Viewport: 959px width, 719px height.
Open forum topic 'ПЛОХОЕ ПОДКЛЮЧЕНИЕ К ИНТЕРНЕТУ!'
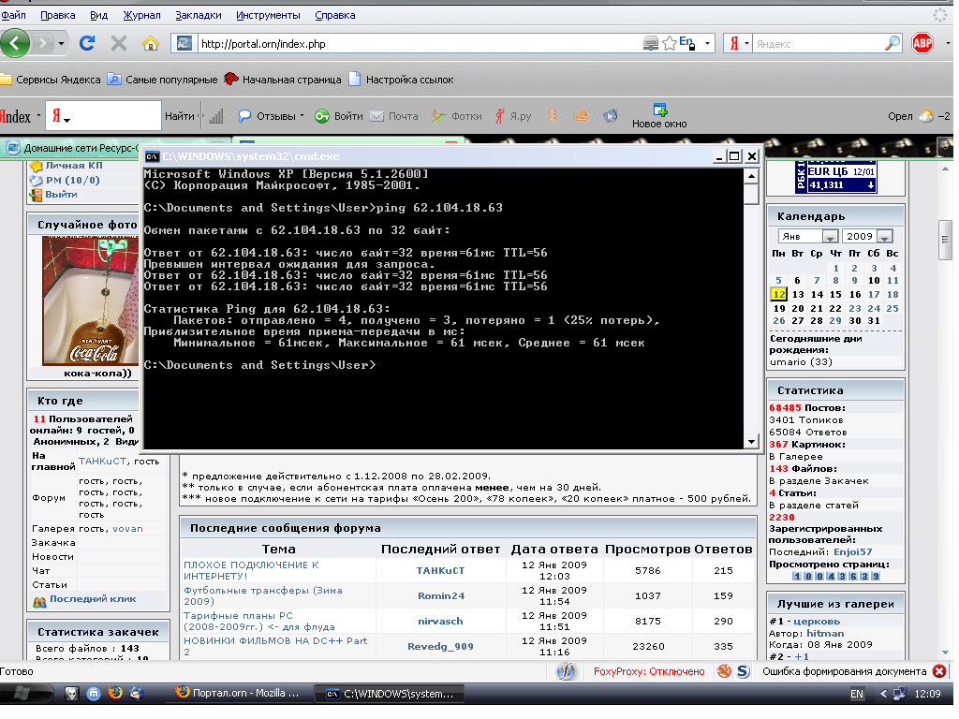pyautogui.click(x=251, y=570)
